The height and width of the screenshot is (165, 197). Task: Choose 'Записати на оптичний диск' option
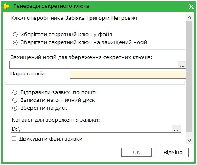pos(15,100)
